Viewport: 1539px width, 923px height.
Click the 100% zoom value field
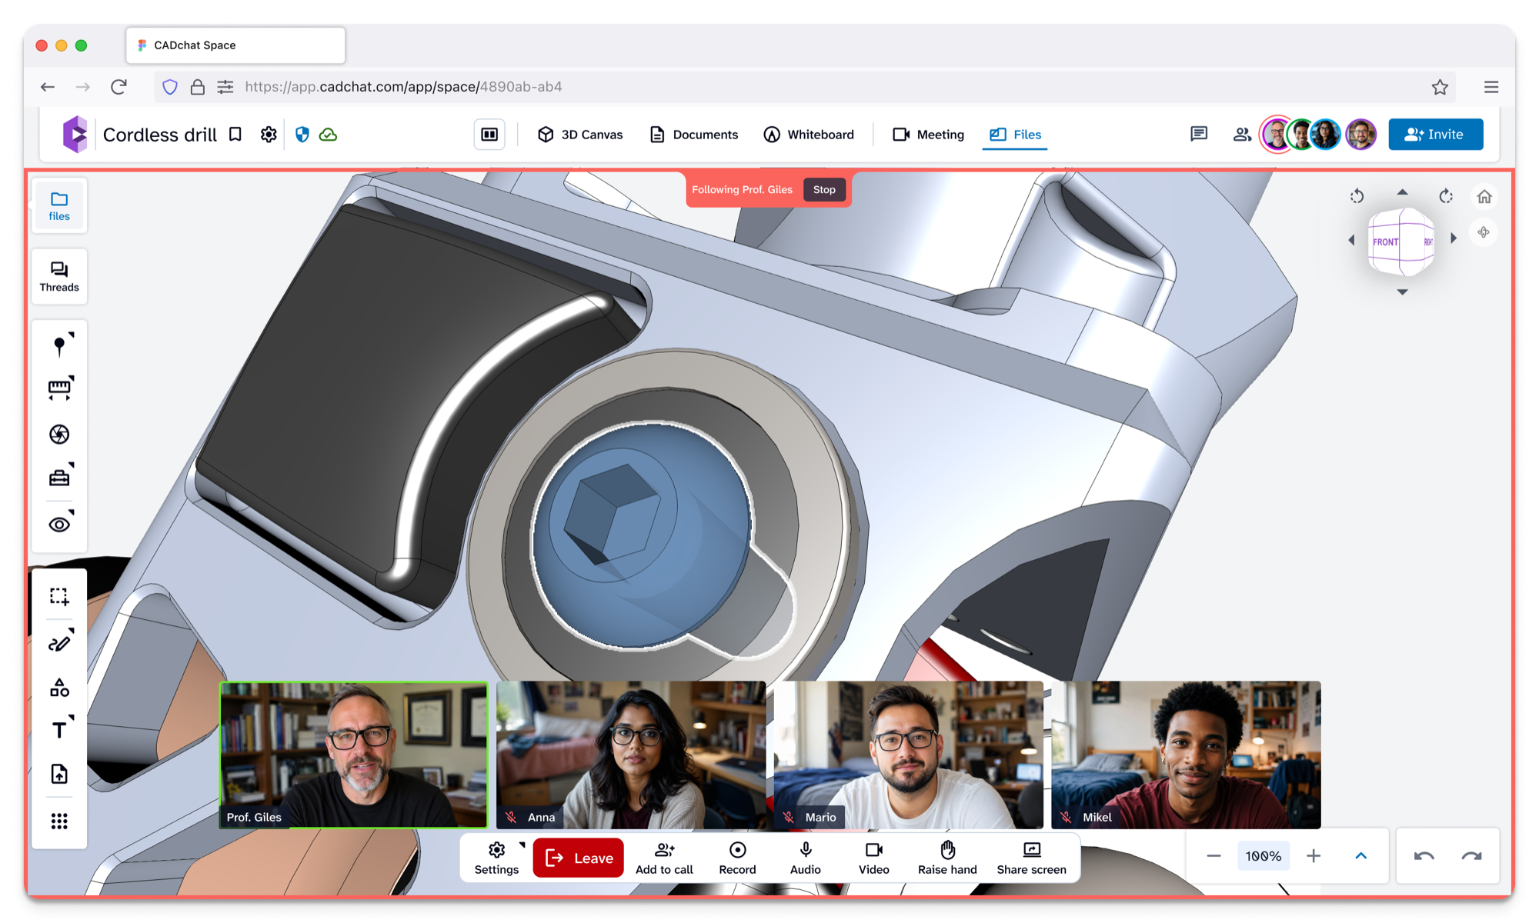pos(1264,856)
